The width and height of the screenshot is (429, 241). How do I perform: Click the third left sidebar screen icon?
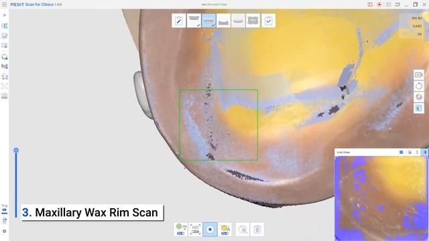(5, 46)
